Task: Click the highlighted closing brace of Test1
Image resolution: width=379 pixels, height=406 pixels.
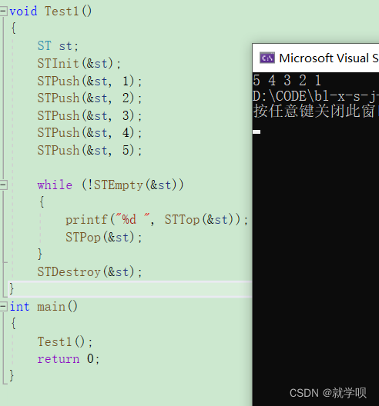Action: (x=12, y=288)
